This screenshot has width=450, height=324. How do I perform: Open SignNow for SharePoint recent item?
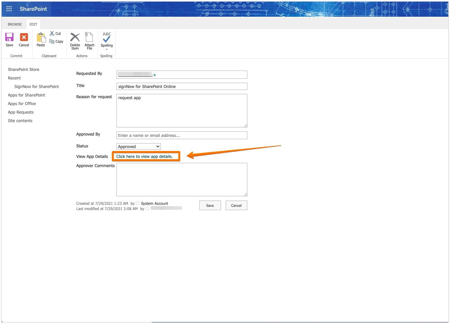tap(37, 87)
